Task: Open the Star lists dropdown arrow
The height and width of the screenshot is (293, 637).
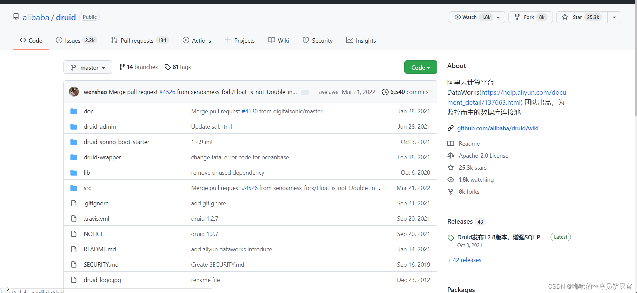Action: click(614, 17)
